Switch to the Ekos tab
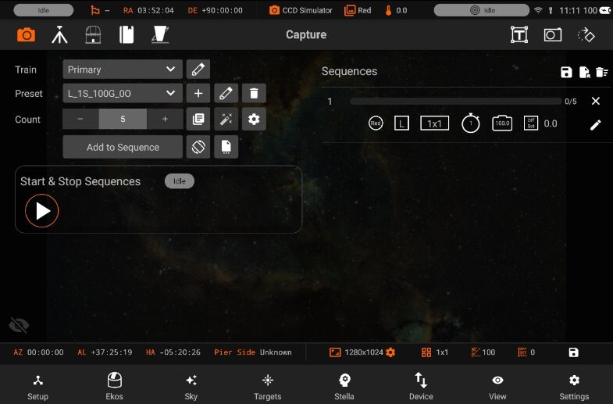613x404 pixels. tap(114, 386)
